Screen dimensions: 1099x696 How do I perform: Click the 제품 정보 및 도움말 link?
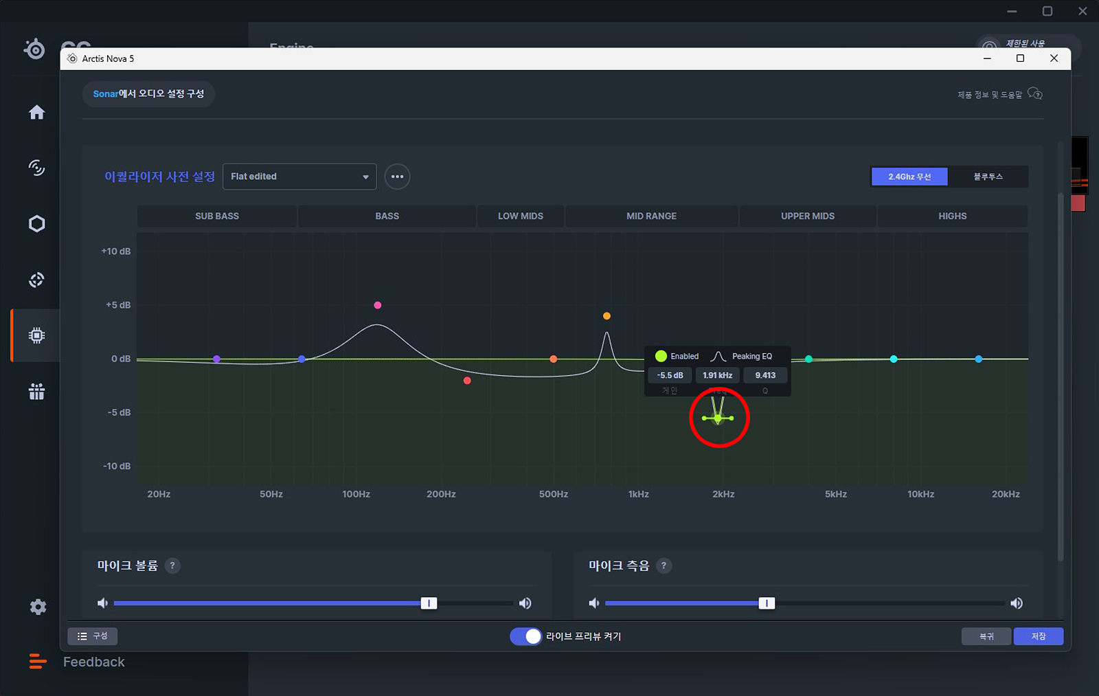[990, 95]
